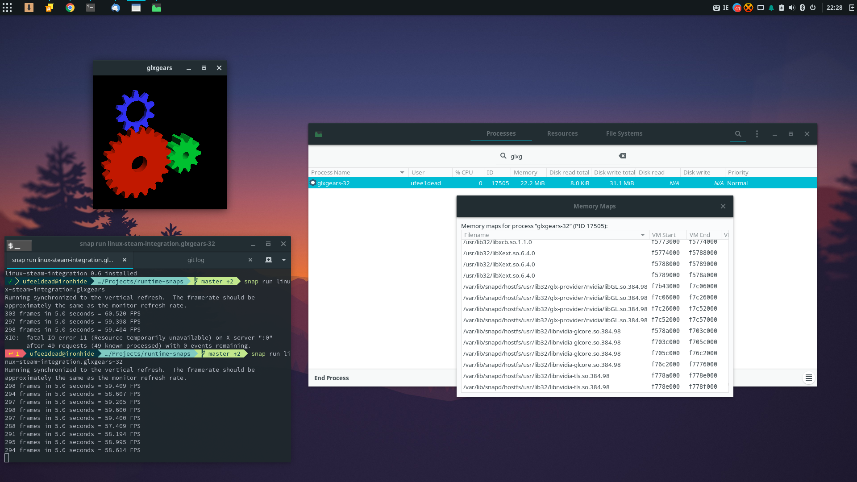
Task: Switch to the glxgears window icon in panel
Action: [x=136, y=8]
